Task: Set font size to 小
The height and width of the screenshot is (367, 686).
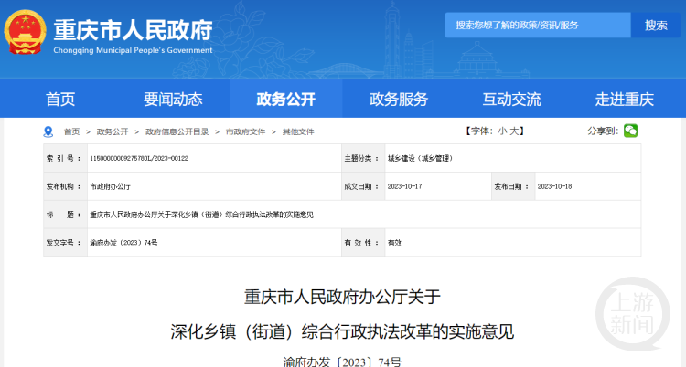Action: [502, 131]
